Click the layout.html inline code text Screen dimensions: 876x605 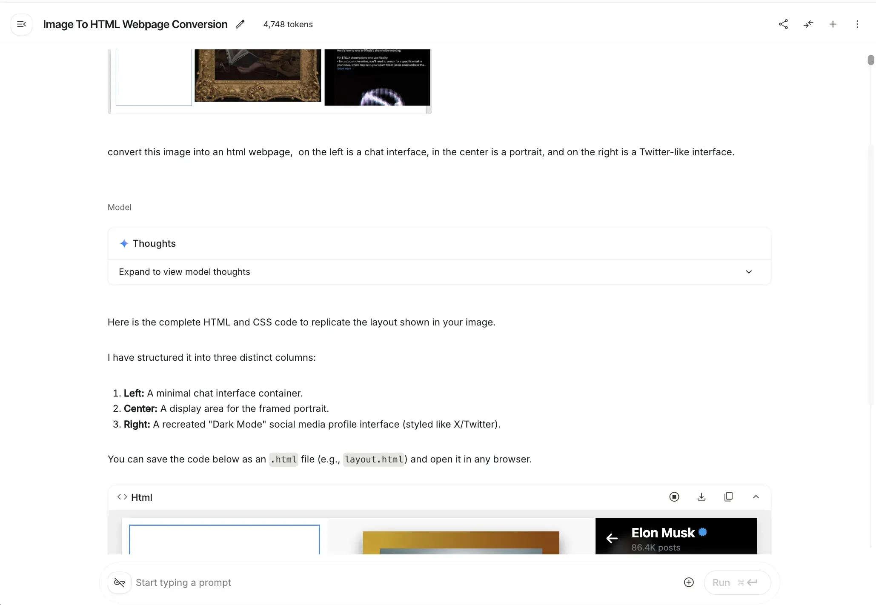(x=374, y=459)
